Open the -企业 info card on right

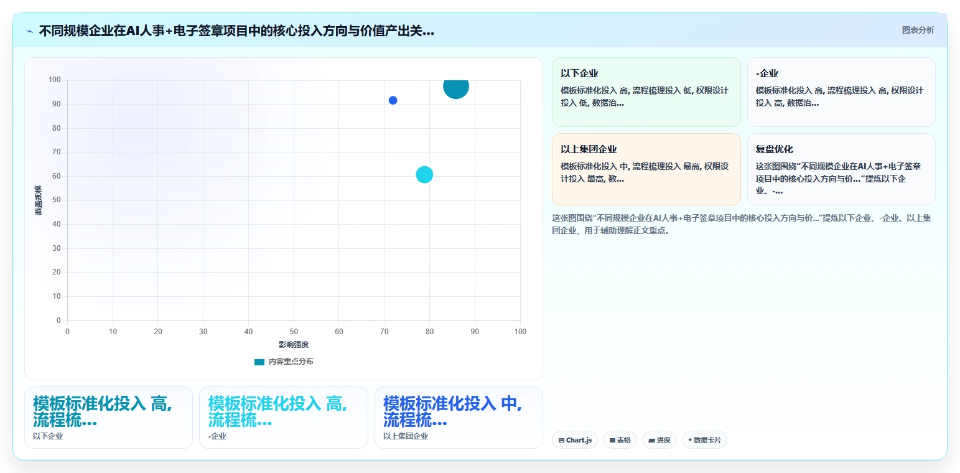841,92
